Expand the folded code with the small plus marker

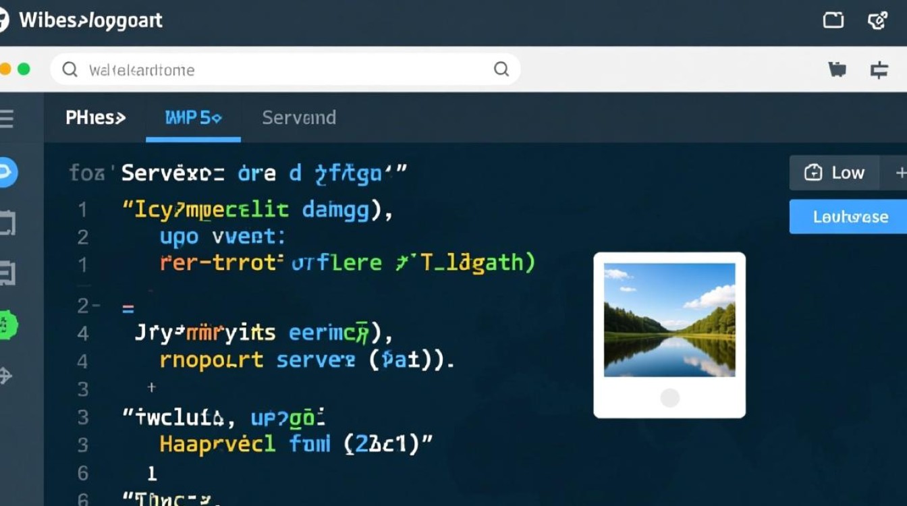point(152,387)
